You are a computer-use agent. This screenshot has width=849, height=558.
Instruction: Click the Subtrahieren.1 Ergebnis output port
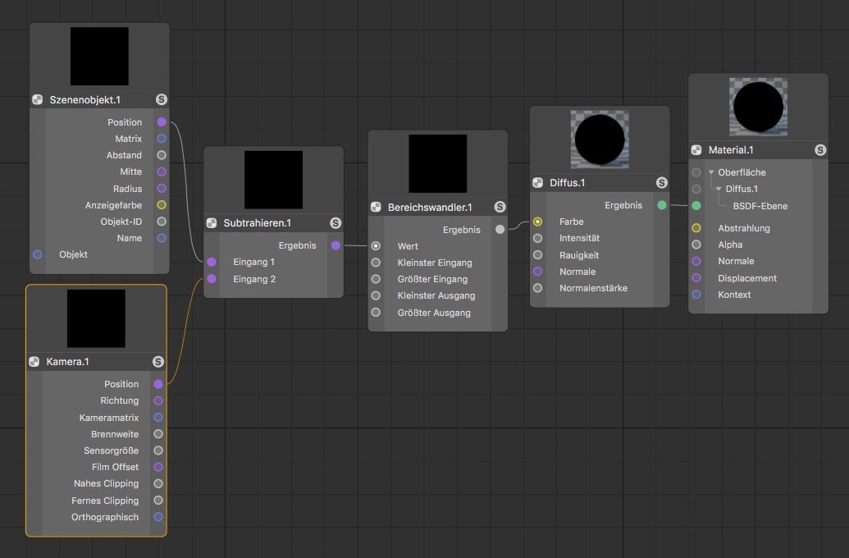click(335, 245)
